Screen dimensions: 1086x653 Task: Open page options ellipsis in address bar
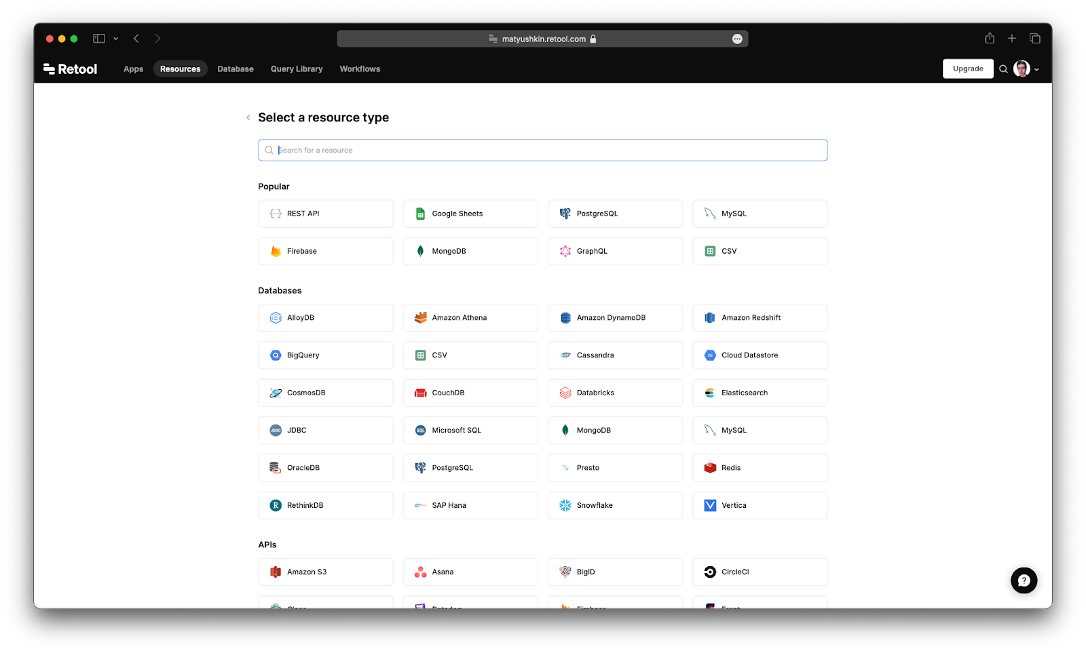coord(737,39)
